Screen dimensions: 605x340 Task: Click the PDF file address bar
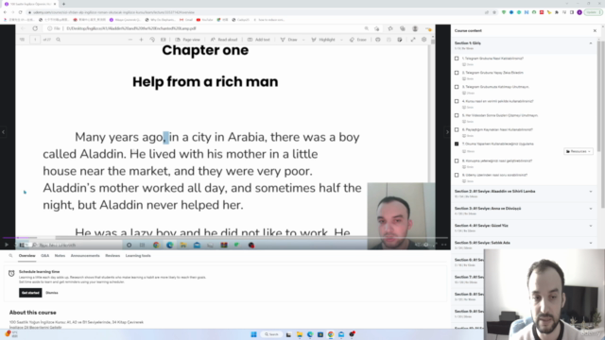(x=204, y=28)
